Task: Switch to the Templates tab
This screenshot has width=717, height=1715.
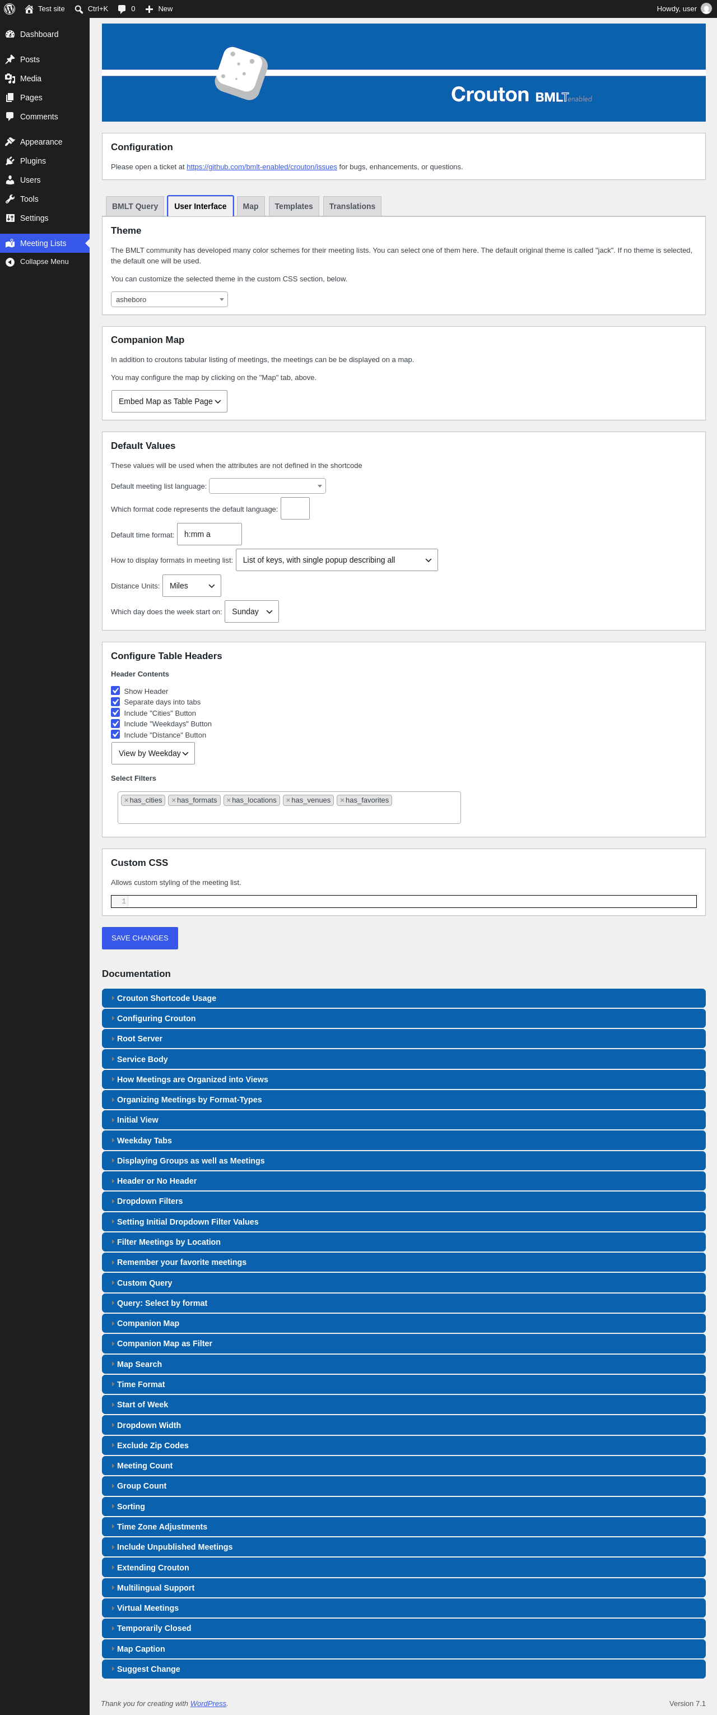Action: pyautogui.click(x=294, y=206)
